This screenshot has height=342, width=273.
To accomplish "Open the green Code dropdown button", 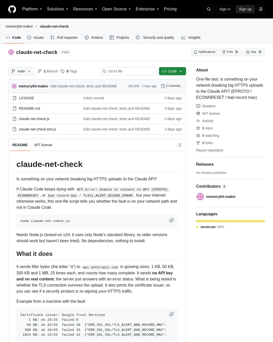I will click(x=172, y=71).
